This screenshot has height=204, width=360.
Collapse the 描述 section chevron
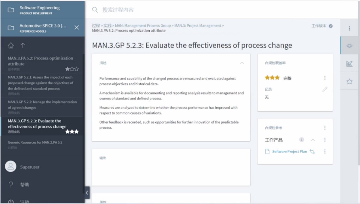point(242,63)
